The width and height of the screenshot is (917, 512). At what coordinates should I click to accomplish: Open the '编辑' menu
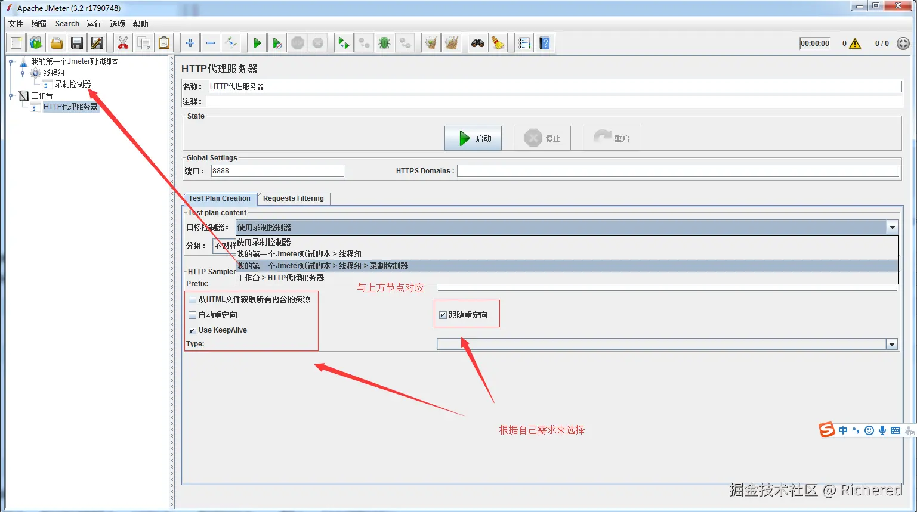(39, 24)
